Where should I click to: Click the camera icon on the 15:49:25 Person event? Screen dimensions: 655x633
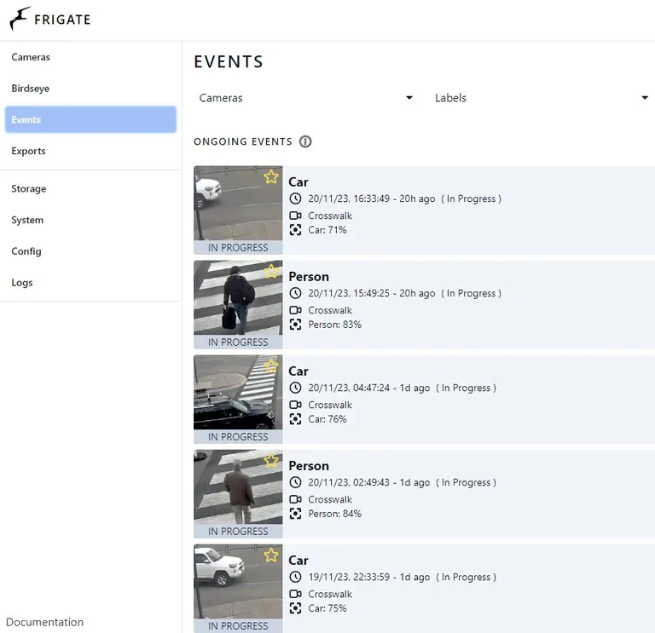click(x=296, y=310)
